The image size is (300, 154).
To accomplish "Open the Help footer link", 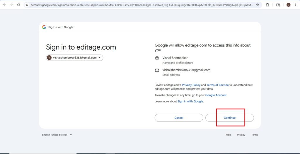I will (x=229, y=135).
